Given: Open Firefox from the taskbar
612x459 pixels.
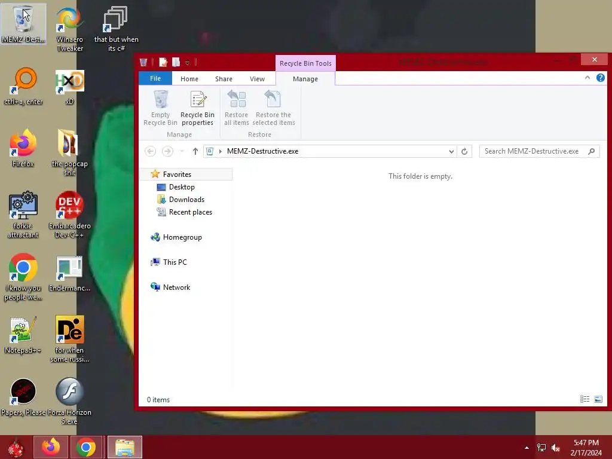Looking at the screenshot, I should [x=51, y=447].
